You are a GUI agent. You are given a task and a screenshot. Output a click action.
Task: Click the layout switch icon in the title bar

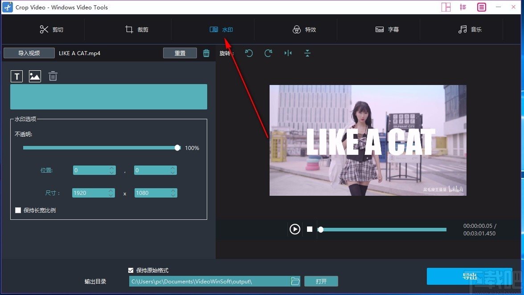[446, 7]
